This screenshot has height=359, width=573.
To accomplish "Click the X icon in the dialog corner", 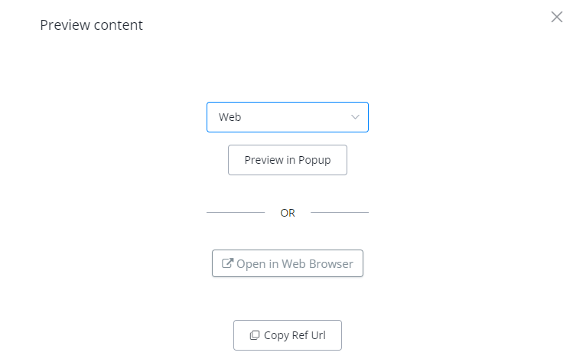I will (x=557, y=17).
